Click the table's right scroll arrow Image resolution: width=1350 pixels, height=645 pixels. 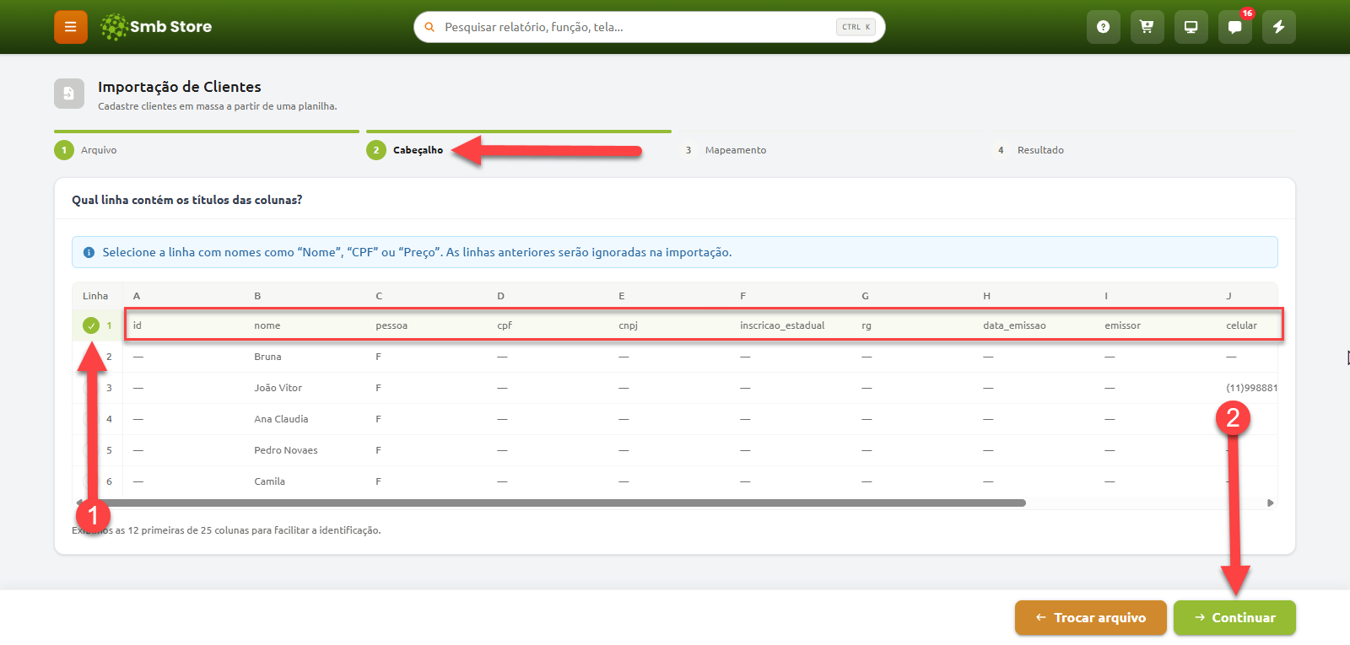tap(1270, 503)
